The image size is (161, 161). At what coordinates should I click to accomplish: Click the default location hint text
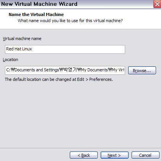coord(59,79)
